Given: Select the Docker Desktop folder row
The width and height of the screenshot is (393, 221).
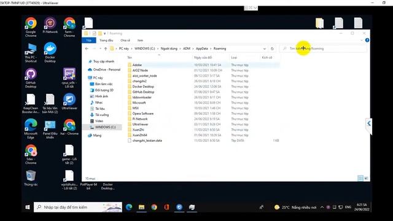Looking at the screenshot, I should (x=203, y=87).
